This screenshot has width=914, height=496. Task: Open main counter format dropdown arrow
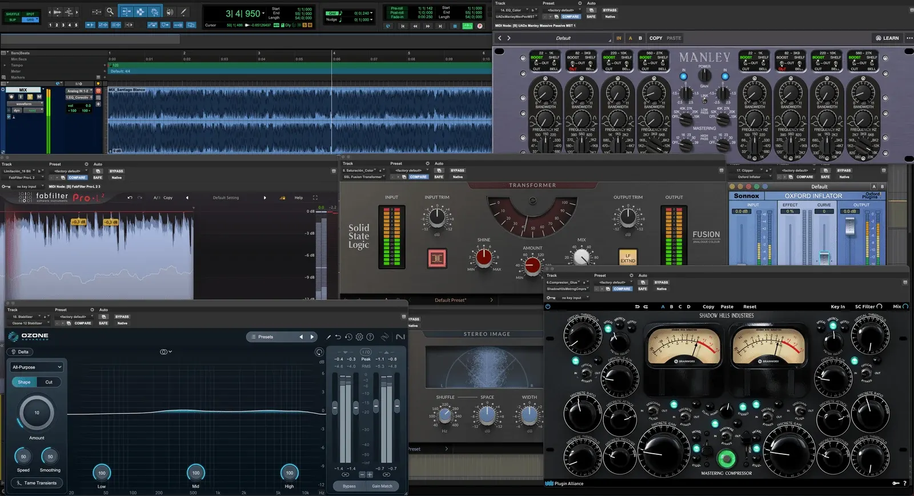pos(263,13)
